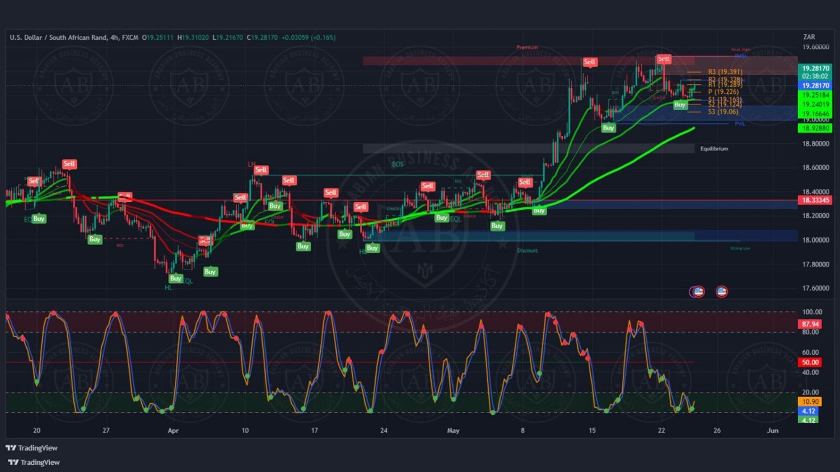
Task: Click the teal last-price label with 02:38:02 countdown
Action: [815, 72]
